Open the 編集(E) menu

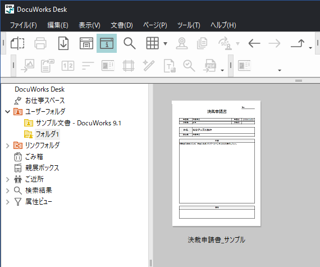(x=58, y=25)
